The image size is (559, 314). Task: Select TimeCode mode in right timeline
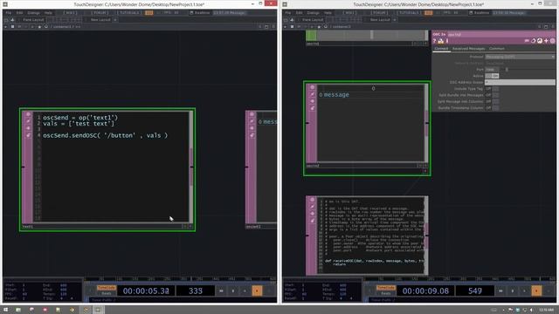pos(386,287)
